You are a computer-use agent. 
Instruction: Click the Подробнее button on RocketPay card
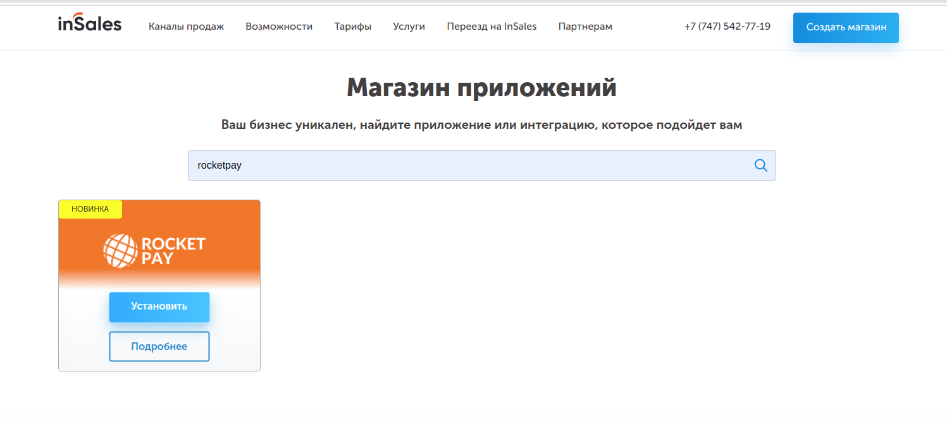tap(159, 346)
